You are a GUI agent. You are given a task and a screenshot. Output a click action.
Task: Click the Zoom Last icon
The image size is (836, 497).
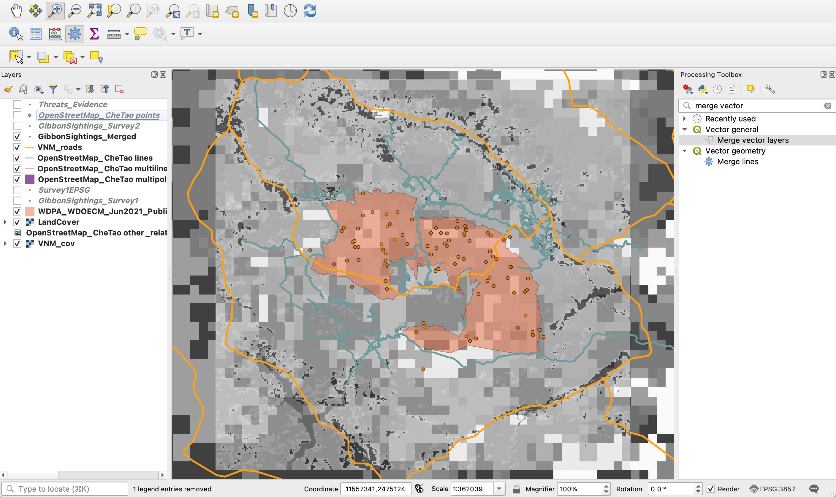click(173, 11)
